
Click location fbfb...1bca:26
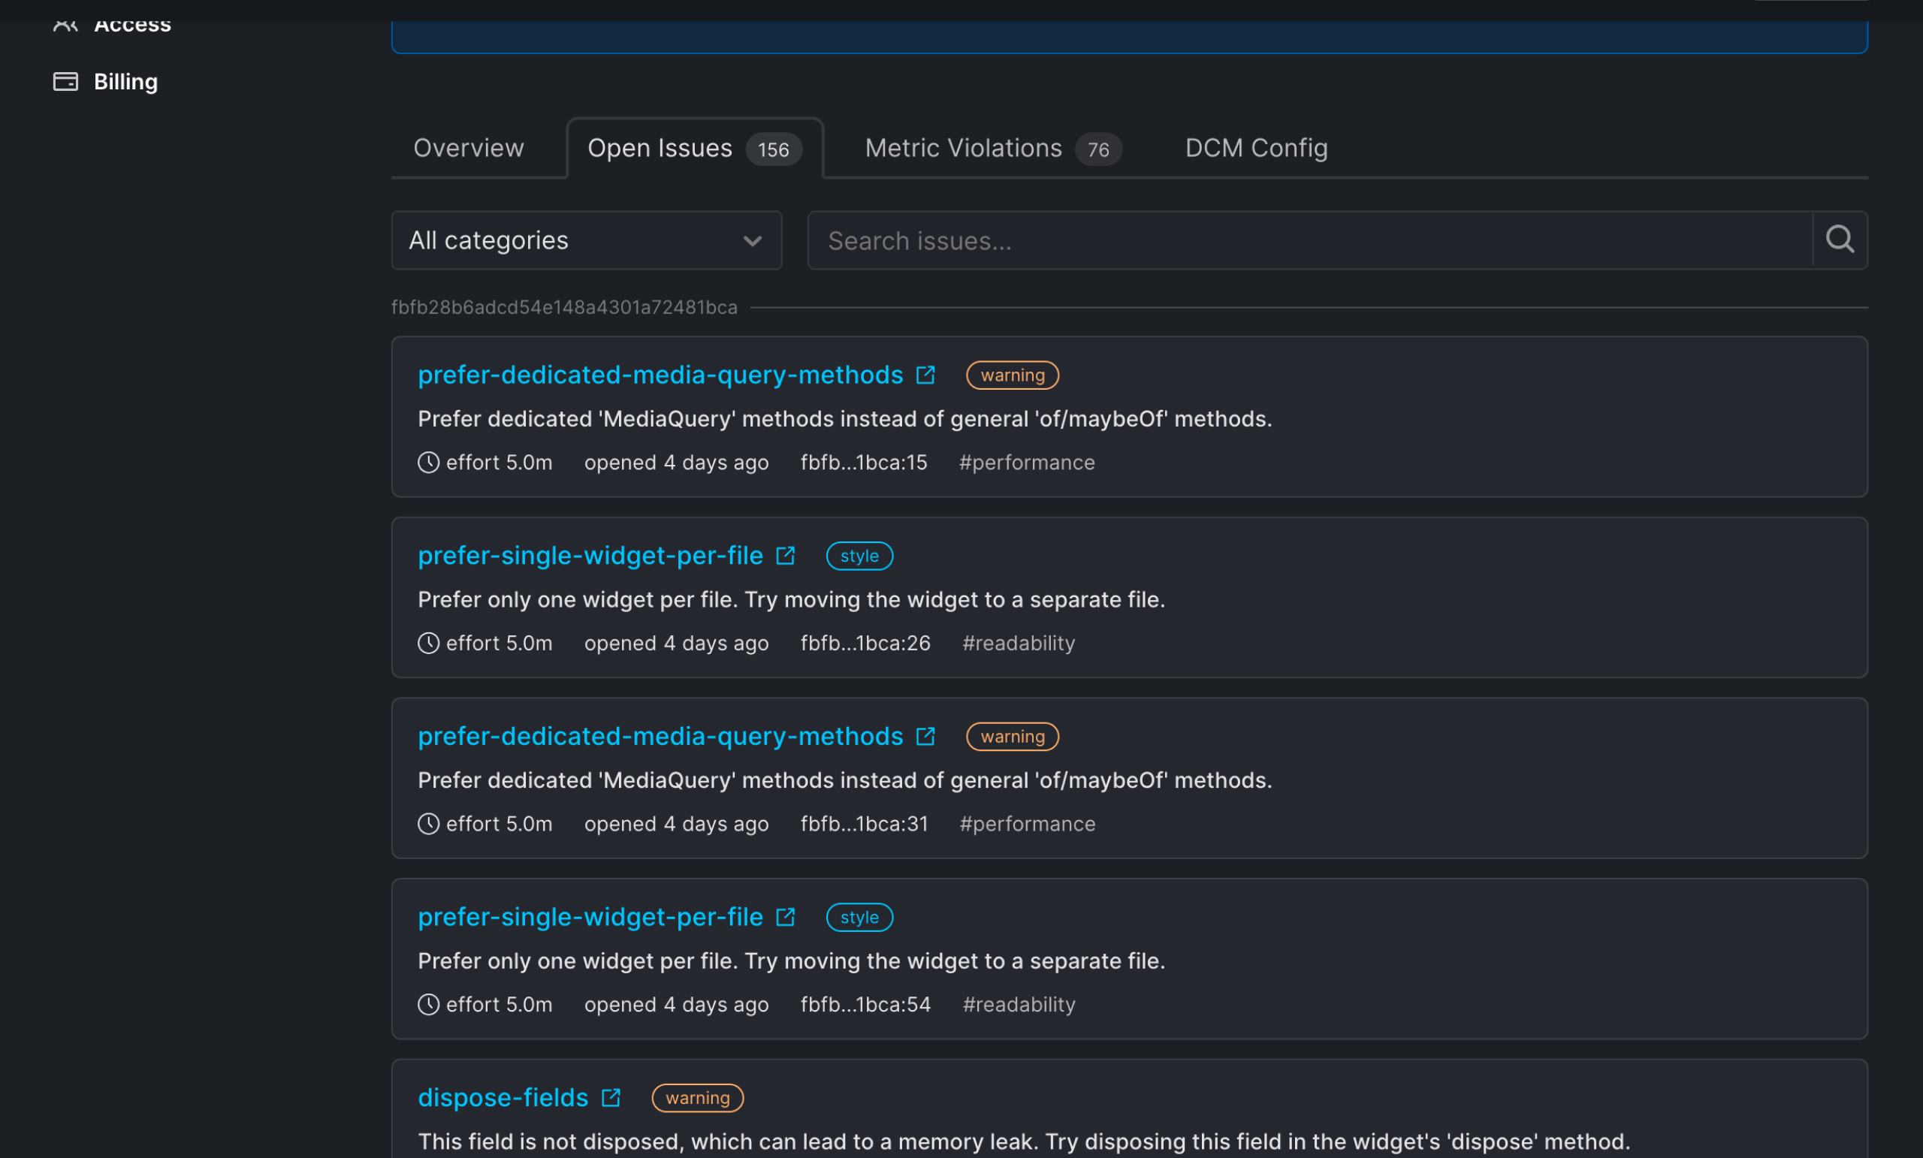[x=865, y=643]
